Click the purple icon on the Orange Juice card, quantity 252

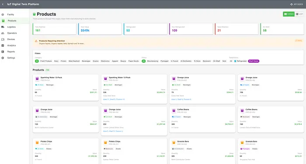(x=105, y=111)
